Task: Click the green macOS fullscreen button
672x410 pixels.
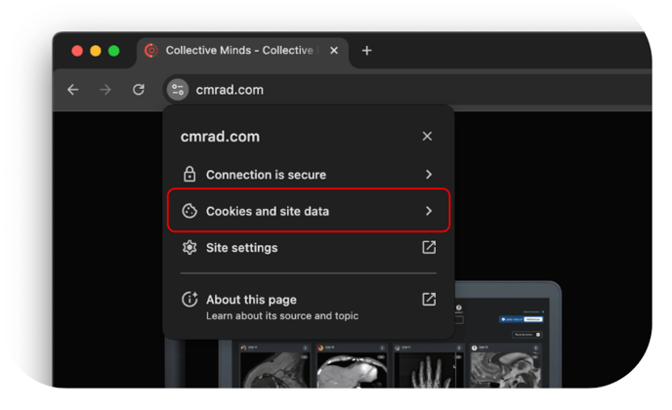Action: pyautogui.click(x=114, y=51)
